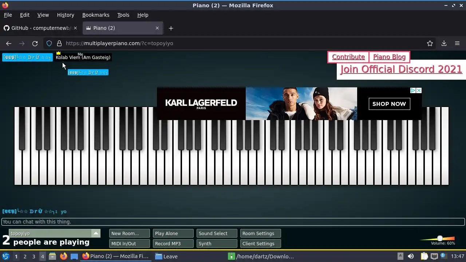The width and height of the screenshot is (466, 262).
Task: Show site security info via padlock icon
Action: (x=59, y=43)
